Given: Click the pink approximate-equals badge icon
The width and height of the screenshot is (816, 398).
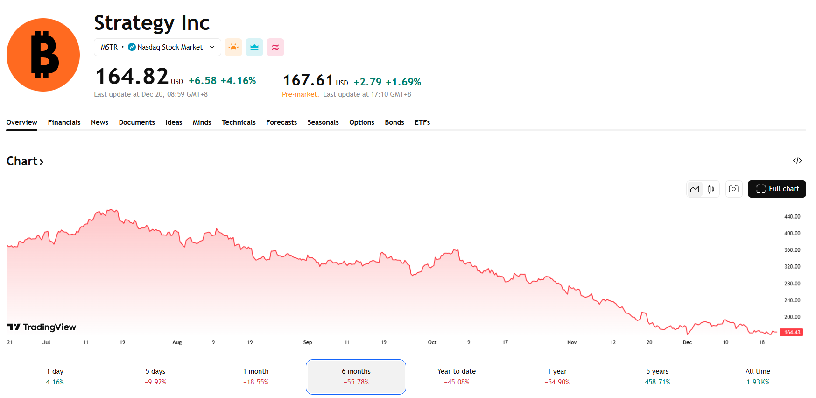Looking at the screenshot, I should click(275, 47).
